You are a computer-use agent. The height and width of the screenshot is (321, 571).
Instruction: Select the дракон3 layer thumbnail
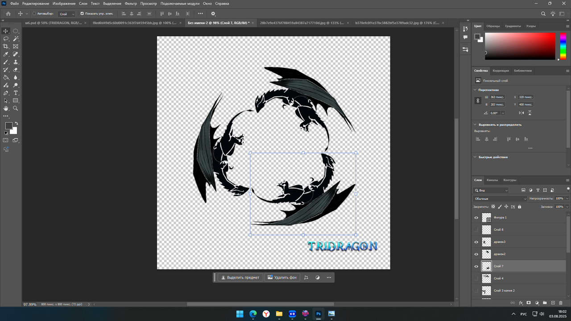[x=486, y=242]
